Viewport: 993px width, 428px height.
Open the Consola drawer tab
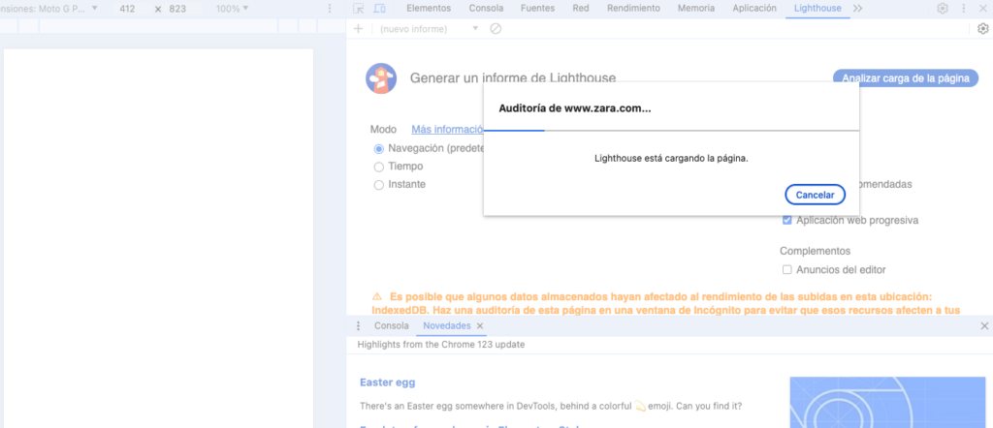click(x=392, y=326)
